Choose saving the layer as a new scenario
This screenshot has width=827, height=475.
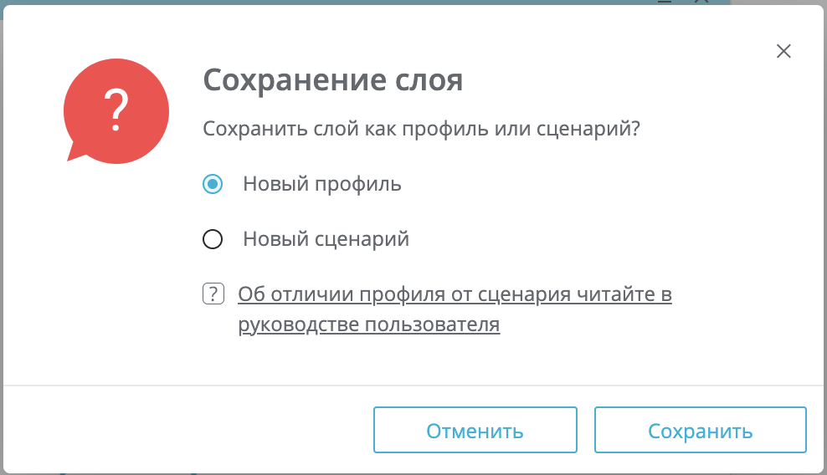pos(213,239)
